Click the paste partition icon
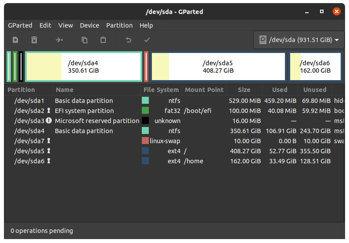The image size is (349, 243). tap(103, 40)
